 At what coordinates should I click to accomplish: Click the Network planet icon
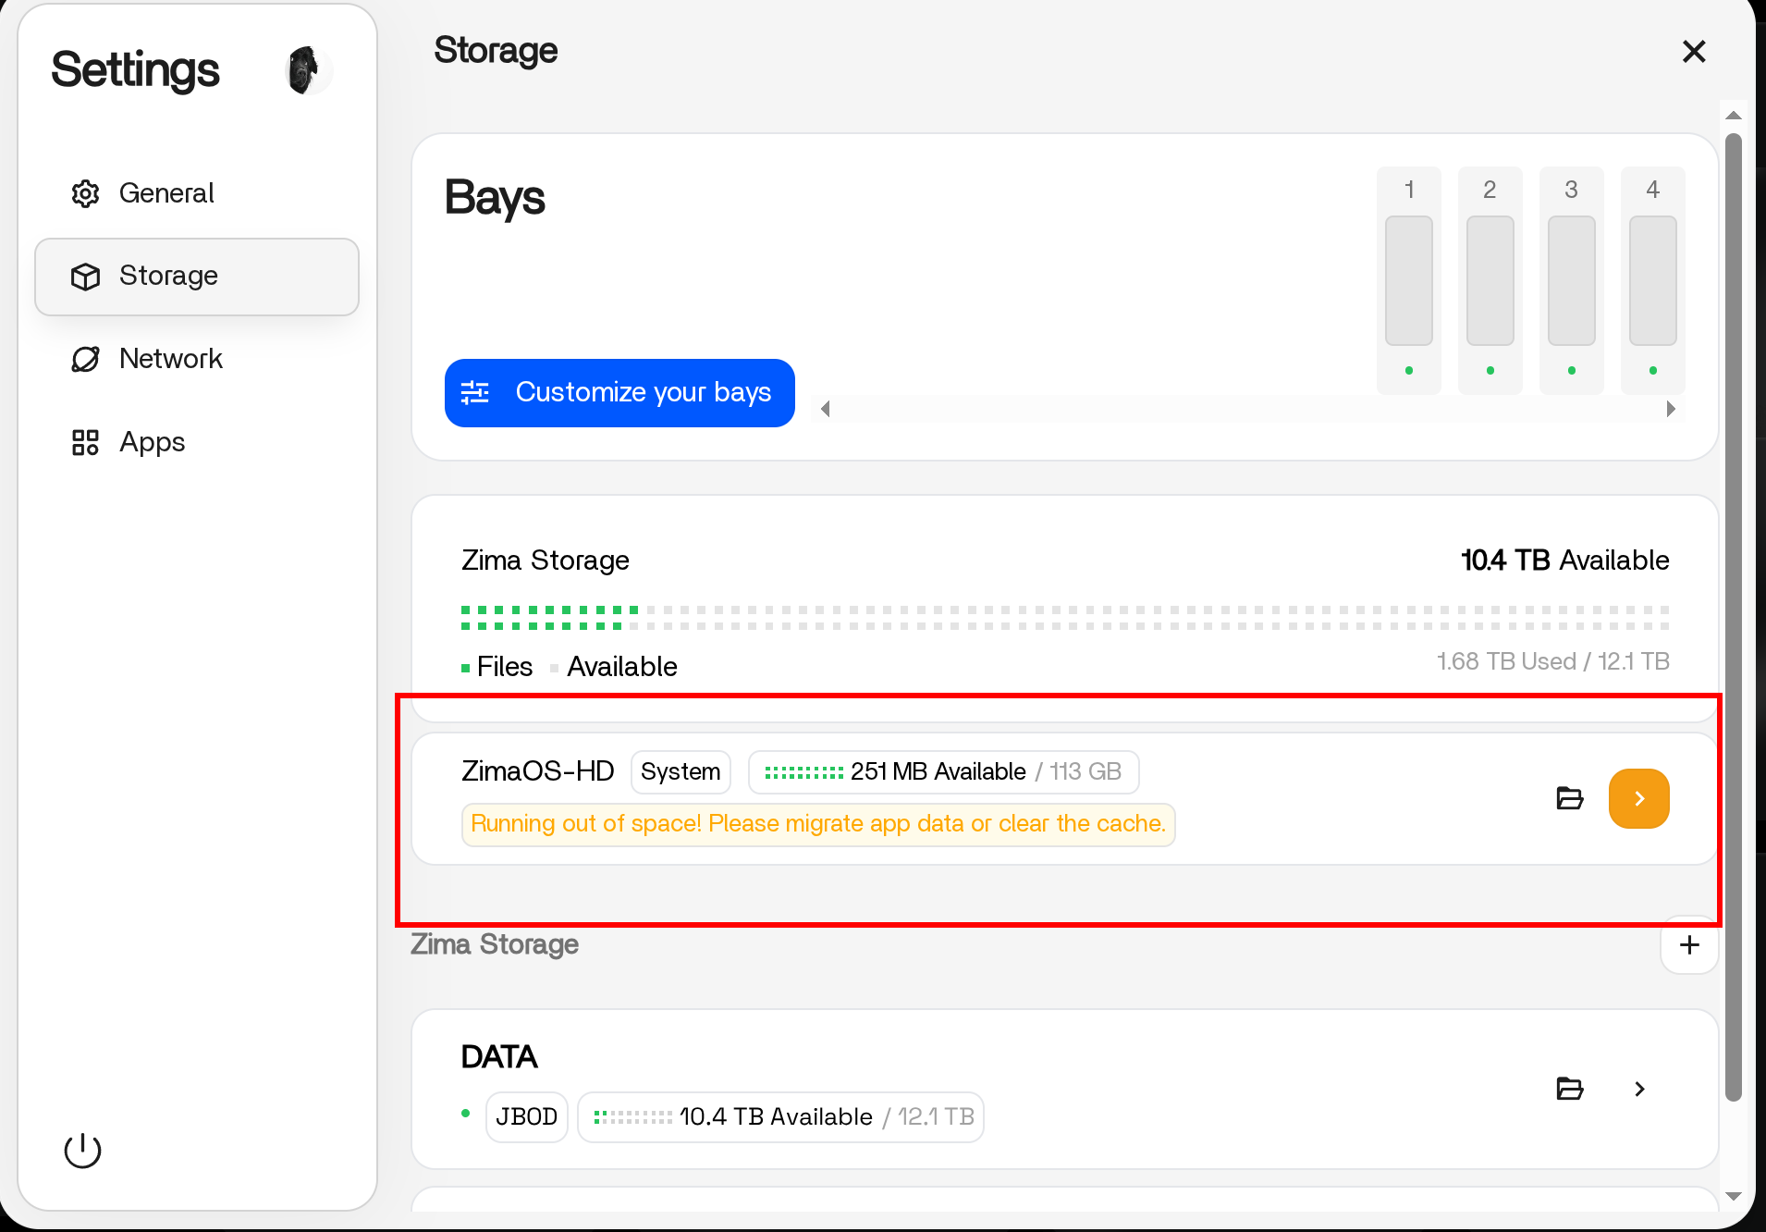pyautogui.click(x=85, y=359)
